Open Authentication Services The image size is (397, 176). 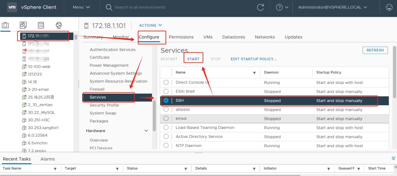(x=113, y=50)
